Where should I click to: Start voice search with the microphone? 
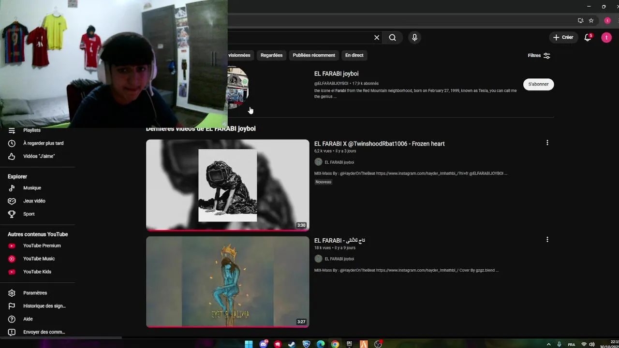pos(414,37)
